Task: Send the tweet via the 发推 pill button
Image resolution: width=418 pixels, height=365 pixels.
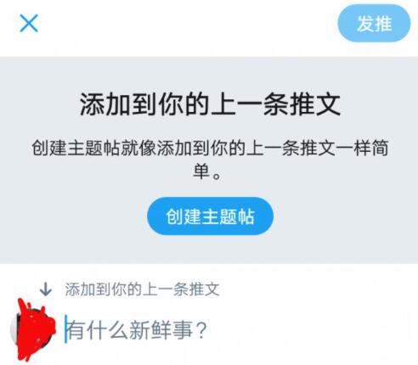Action: (374, 23)
